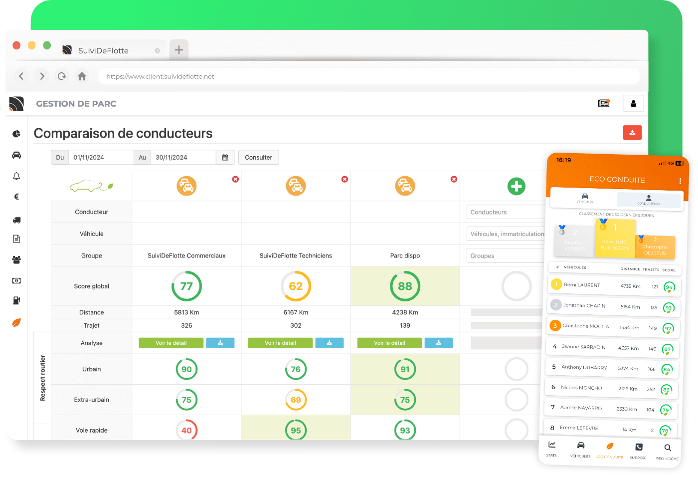Remove the SuiviDeFlotte Commerciaux column

click(235, 179)
